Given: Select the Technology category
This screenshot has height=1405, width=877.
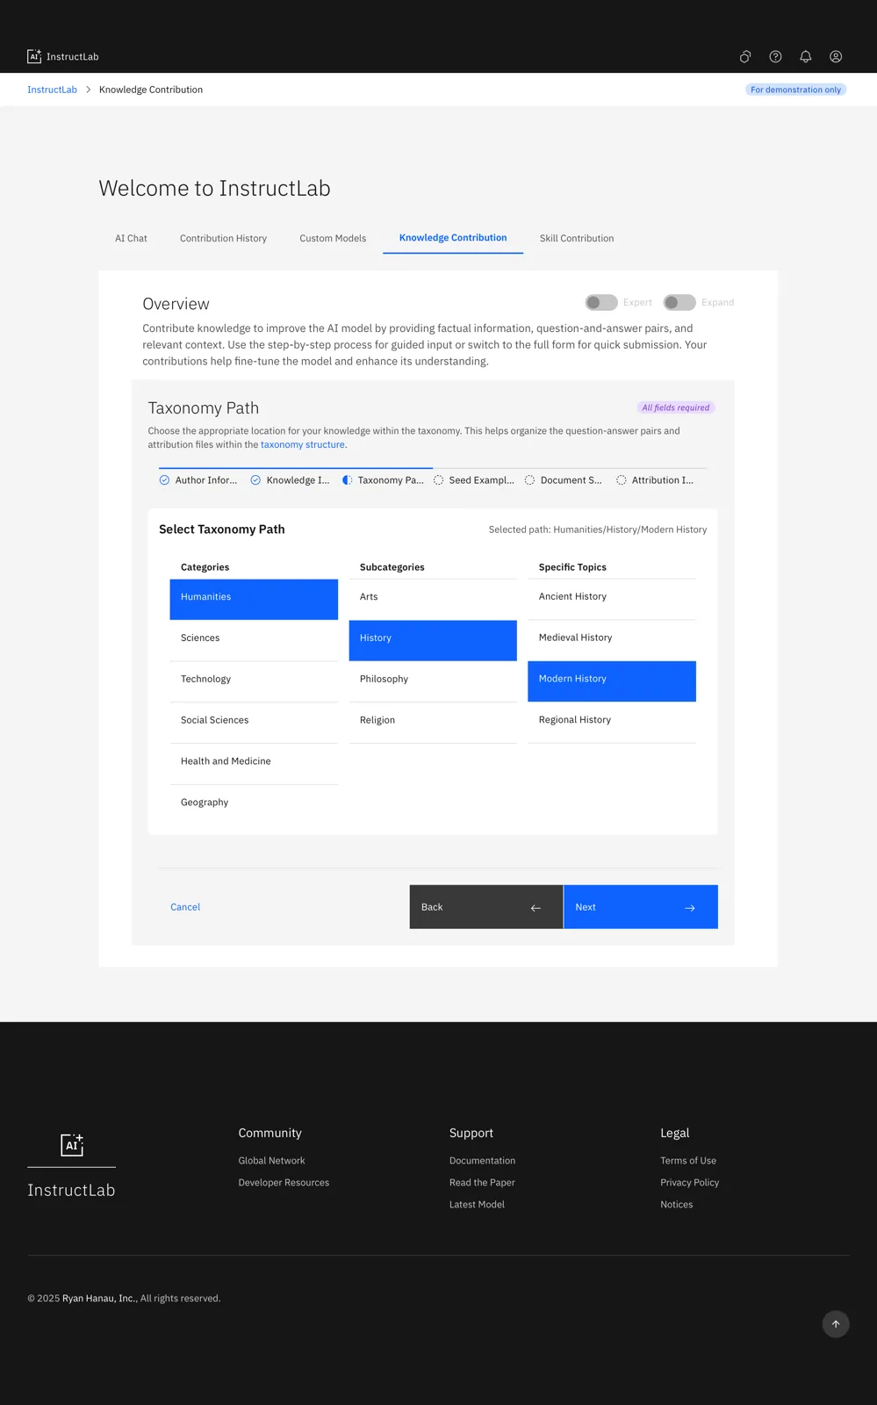Looking at the screenshot, I should click(x=254, y=681).
